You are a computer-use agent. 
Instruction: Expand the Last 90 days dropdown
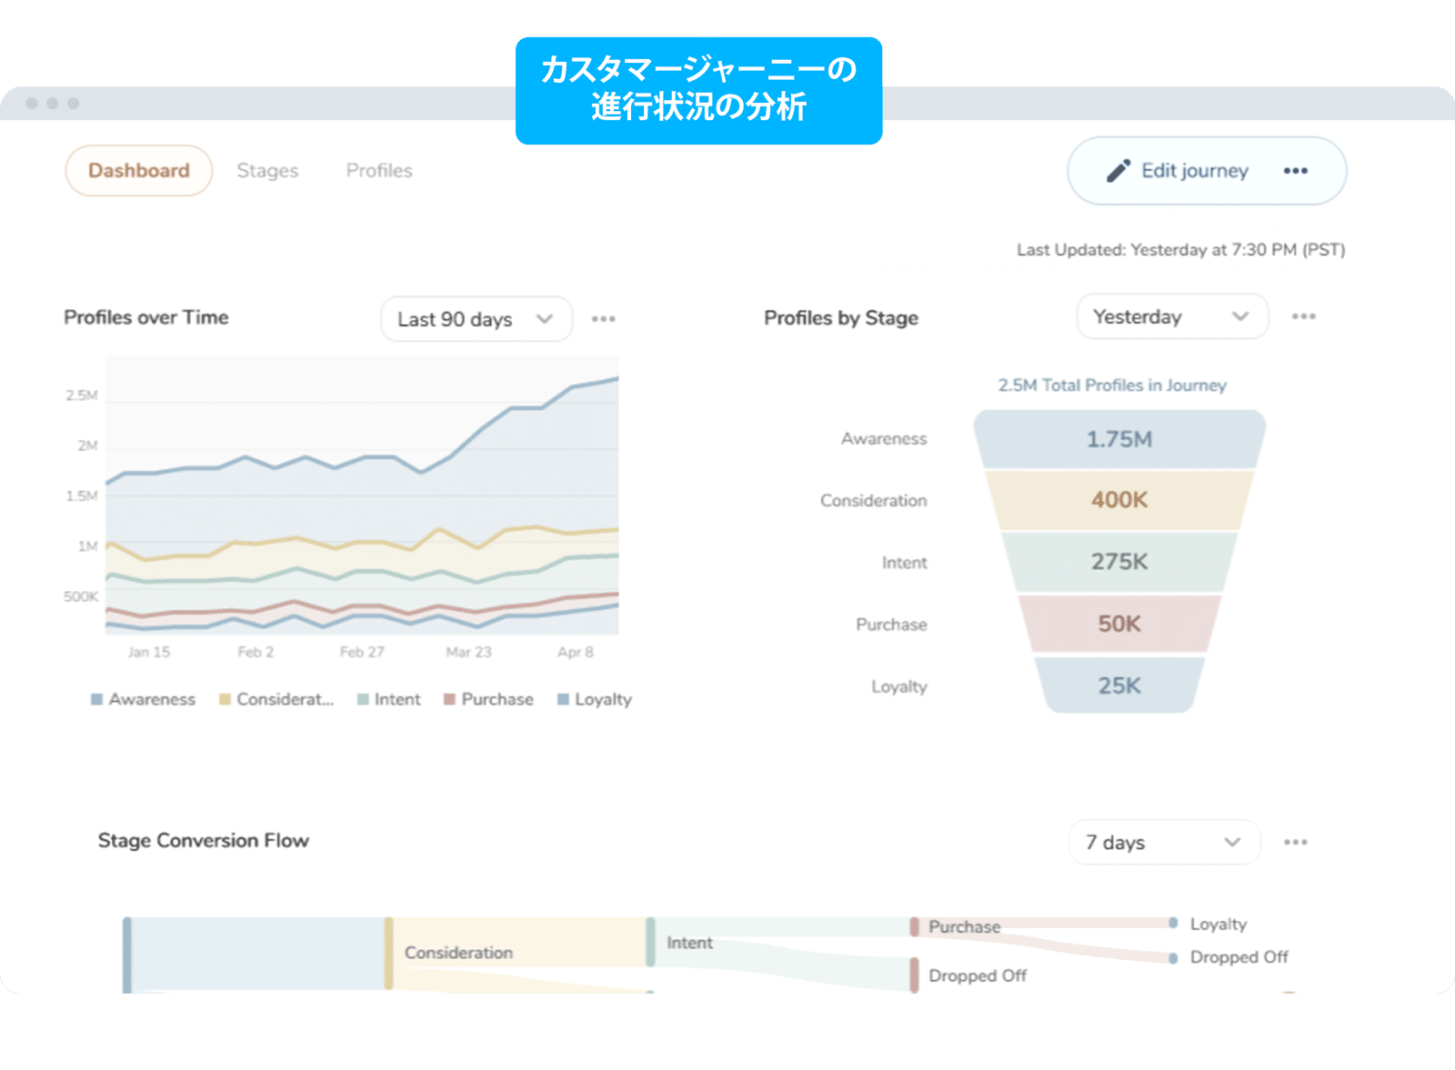pos(476,319)
